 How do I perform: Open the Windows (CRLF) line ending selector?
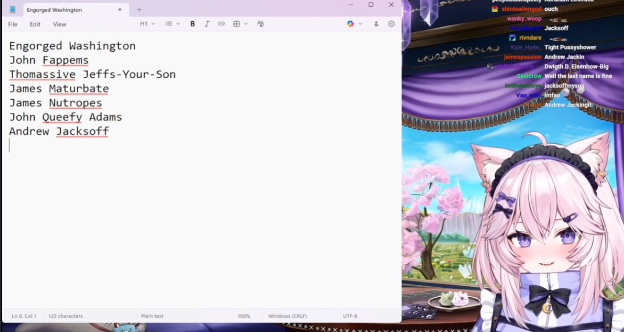287,316
